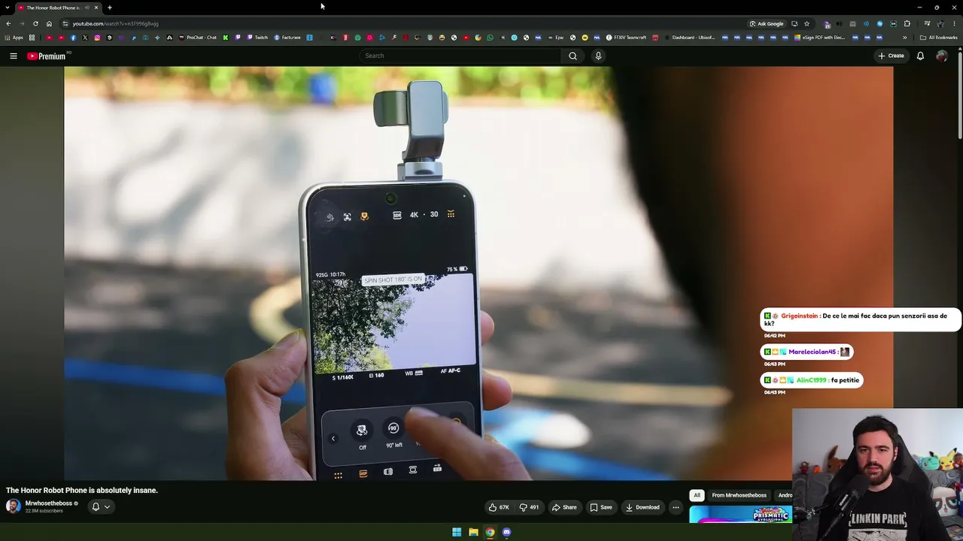View site information icon in address bar
Screen dimensions: 963x541
point(65,23)
